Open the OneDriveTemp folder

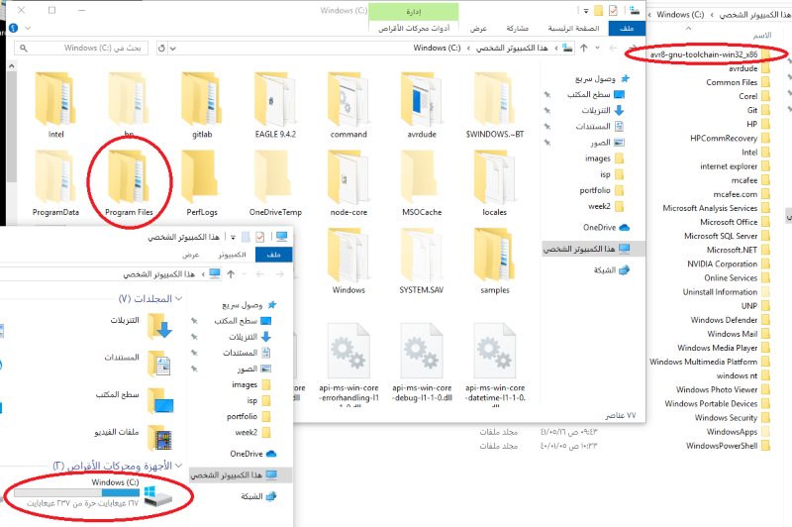tap(275, 184)
